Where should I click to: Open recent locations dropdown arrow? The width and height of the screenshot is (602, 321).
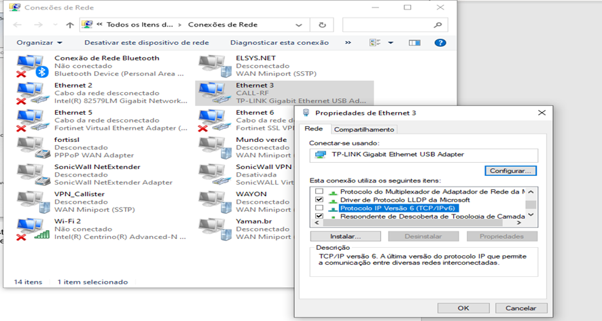55,25
